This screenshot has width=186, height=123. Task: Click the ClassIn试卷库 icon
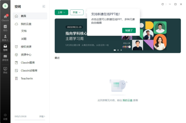click(16, 71)
